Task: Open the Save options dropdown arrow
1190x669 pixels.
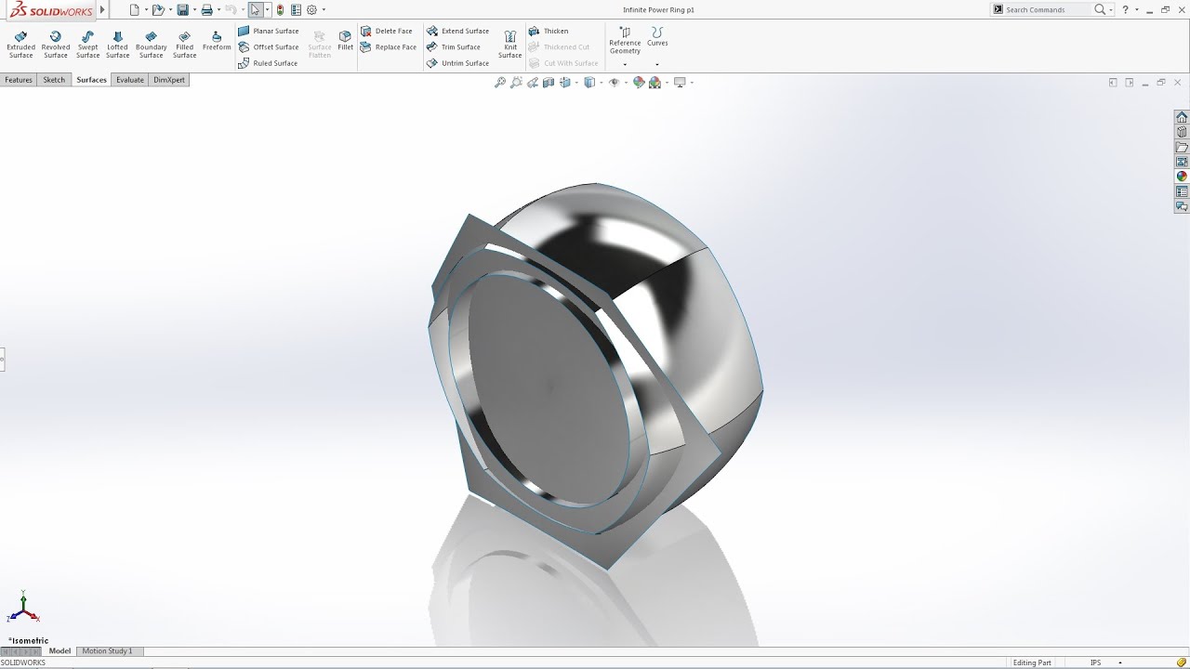Action: tap(194, 10)
